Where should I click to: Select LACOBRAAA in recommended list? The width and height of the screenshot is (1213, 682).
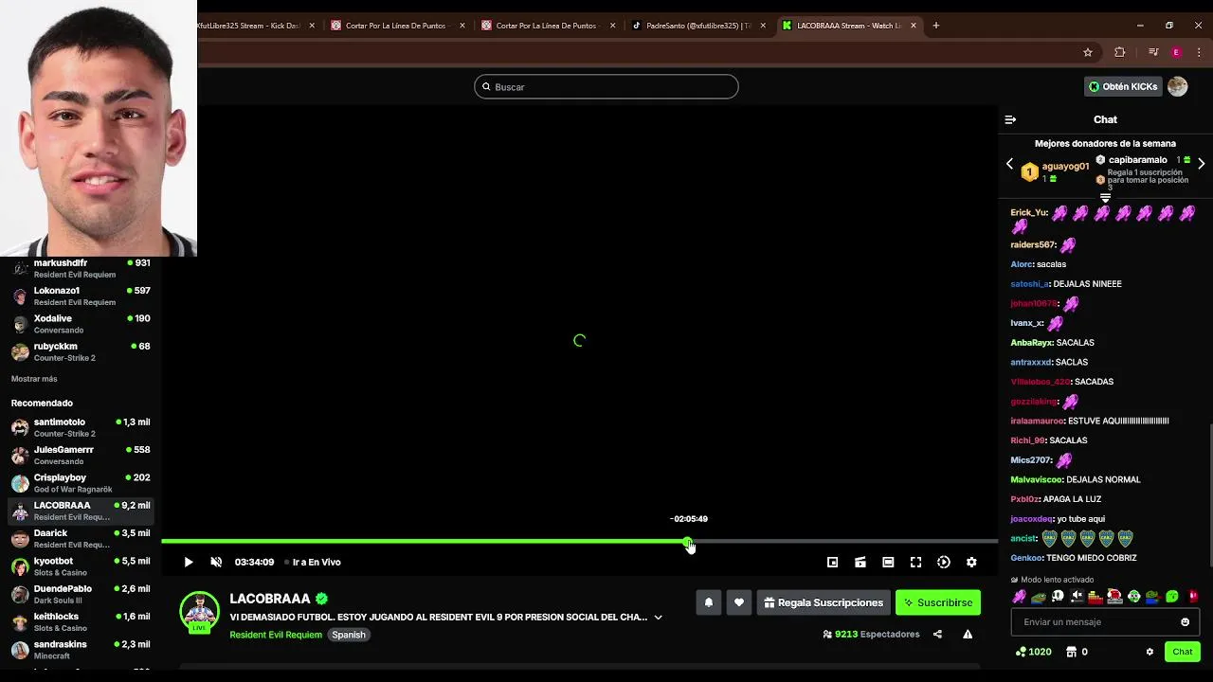click(81, 511)
